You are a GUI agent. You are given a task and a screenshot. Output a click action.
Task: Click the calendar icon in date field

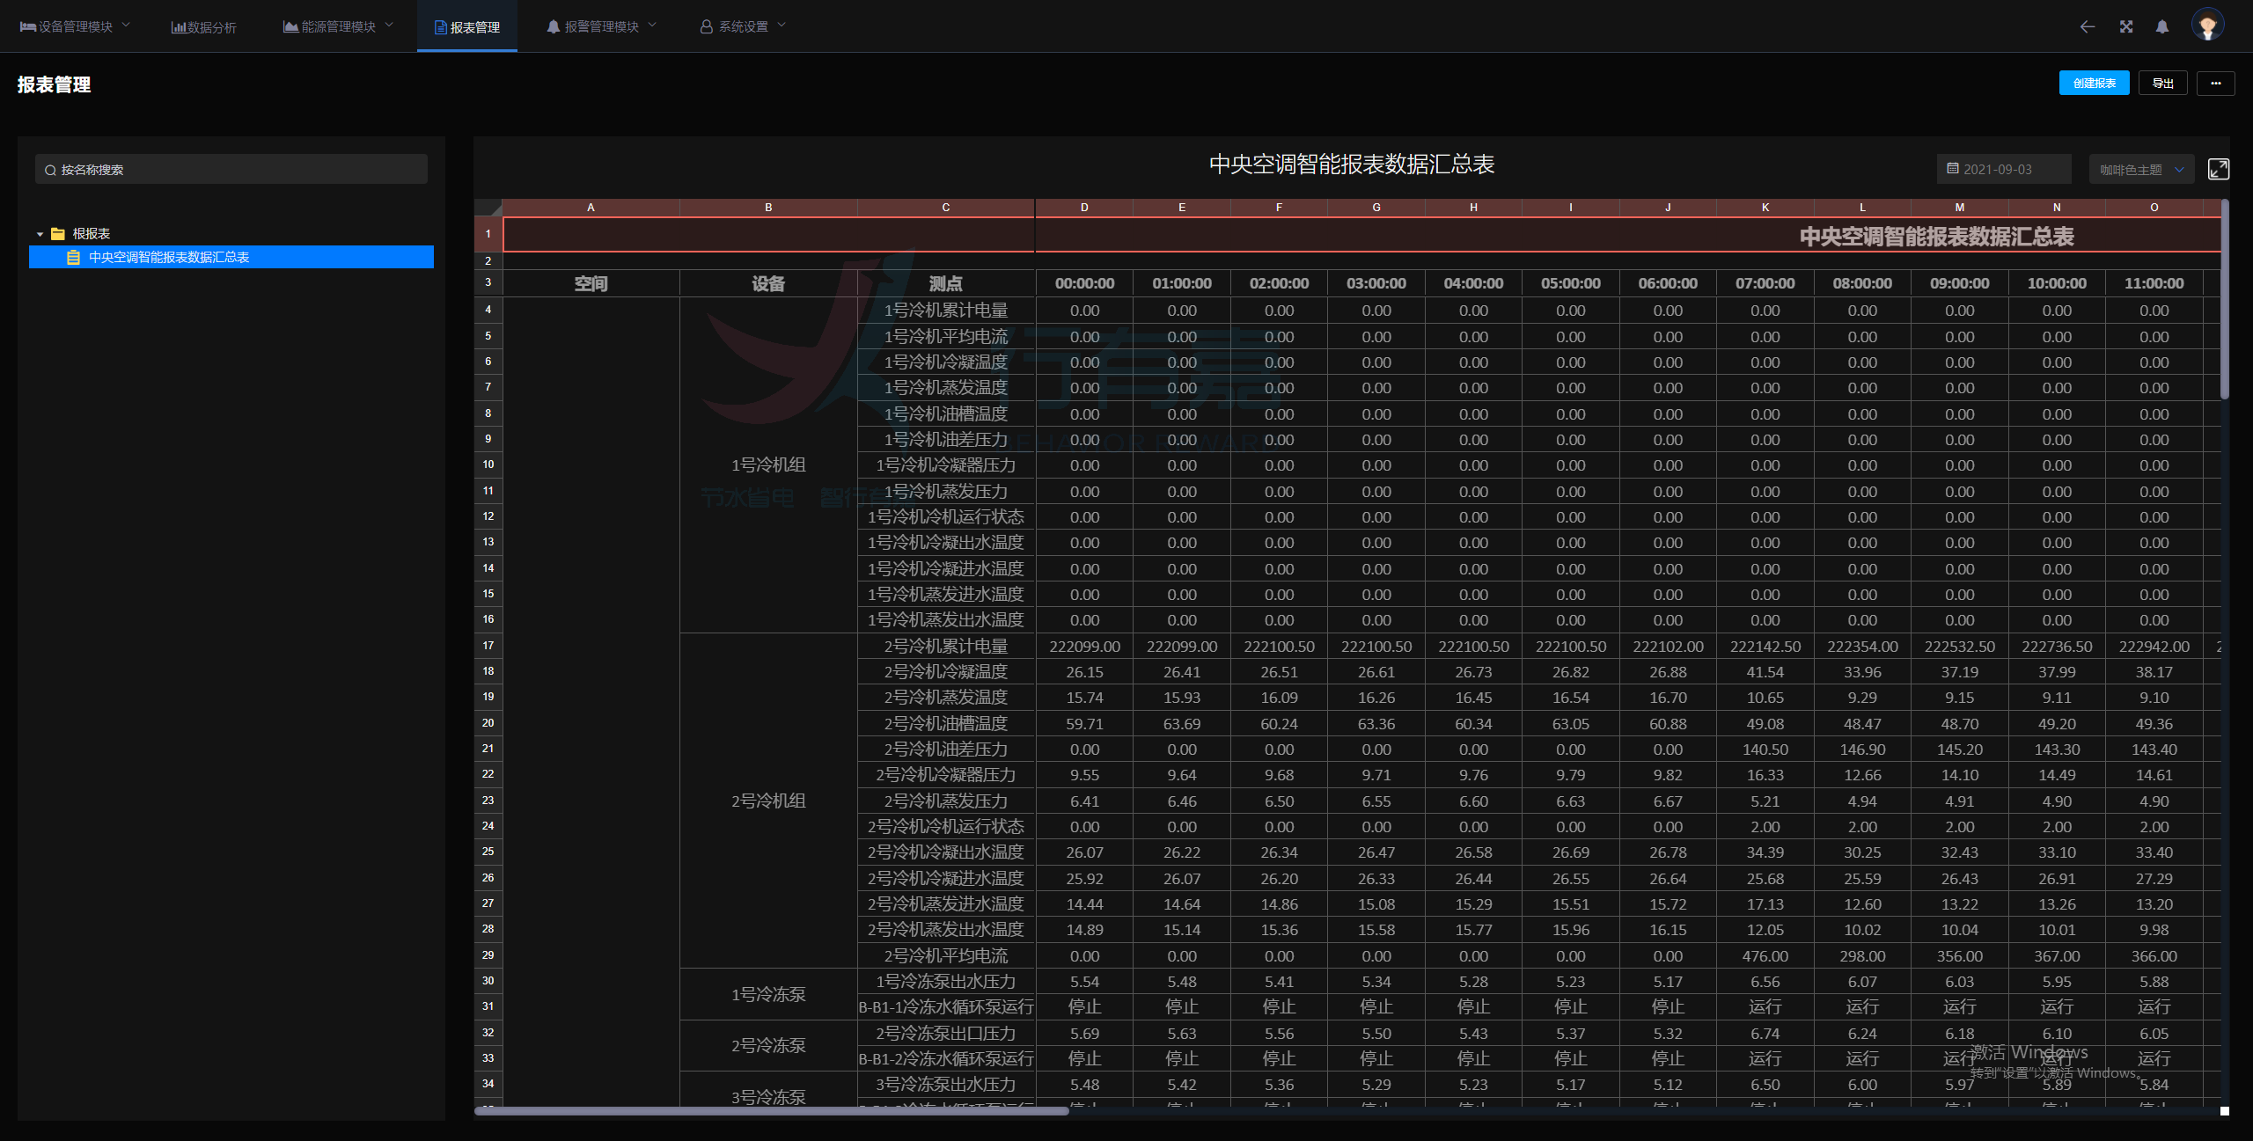point(1953,168)
